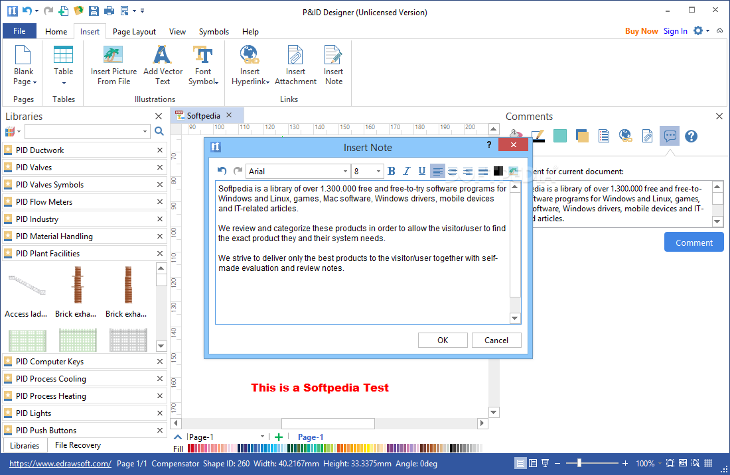
Task: Select center text alignment in note editor
Action: tap(453, 171)
